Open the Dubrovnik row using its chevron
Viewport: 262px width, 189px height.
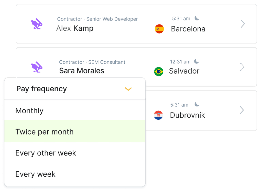click(242, 110)
